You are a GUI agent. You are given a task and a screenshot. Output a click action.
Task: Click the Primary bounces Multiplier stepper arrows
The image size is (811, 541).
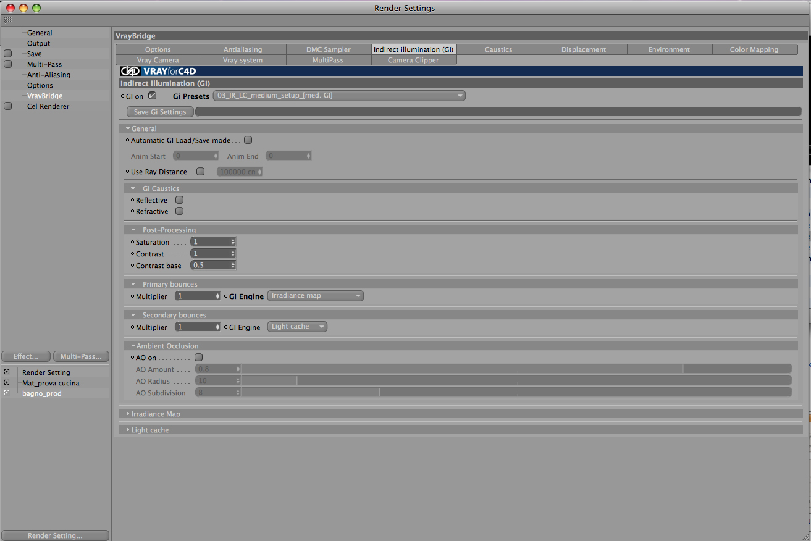(217, 296)
